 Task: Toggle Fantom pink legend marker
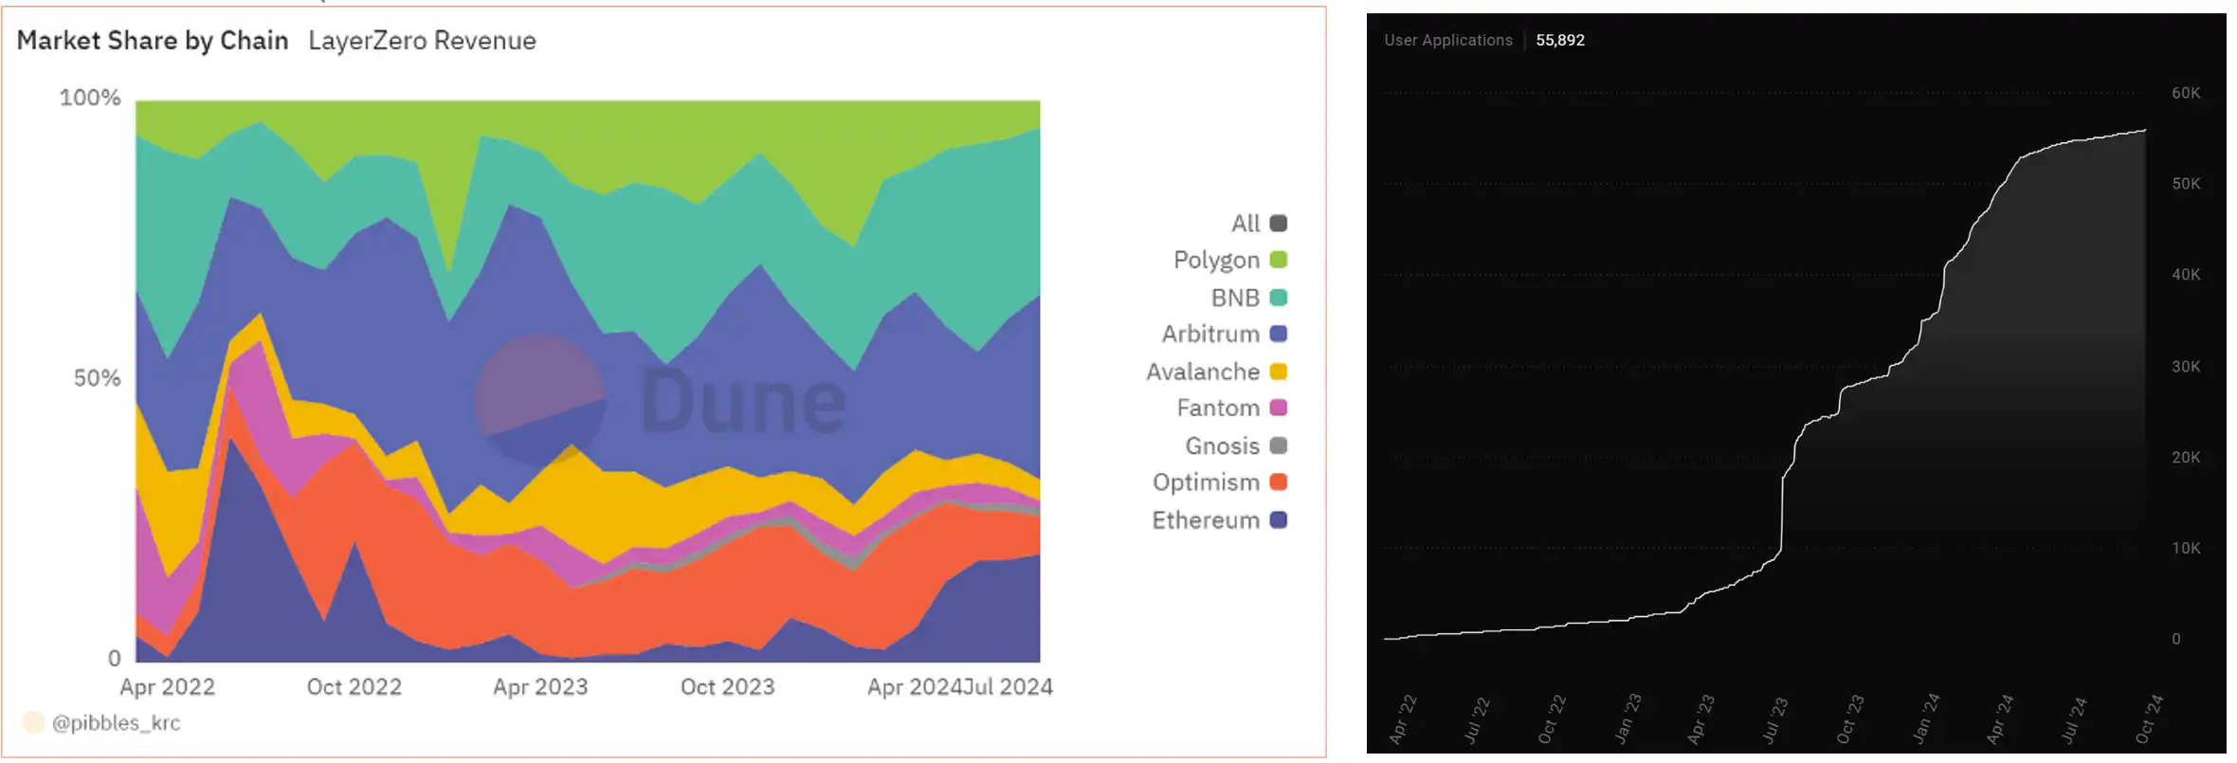pos(1278,408)
